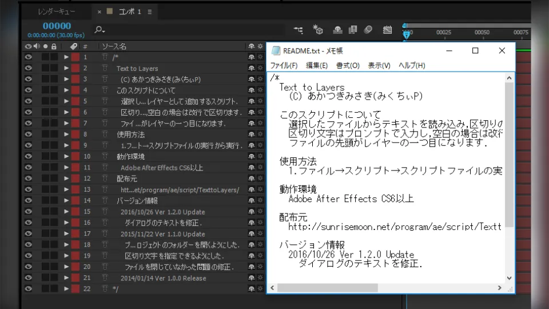The width and height of the screenshot is (549, 309).
Task: Hide layer 13 URL text eye toggle
Action: pos(29,189)
